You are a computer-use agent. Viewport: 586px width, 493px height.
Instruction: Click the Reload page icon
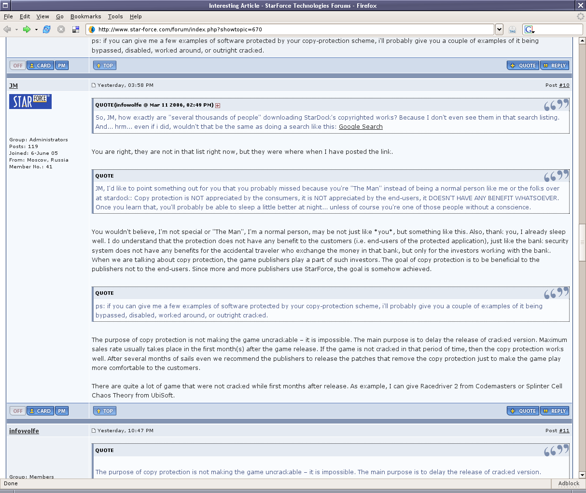point(46,29)
